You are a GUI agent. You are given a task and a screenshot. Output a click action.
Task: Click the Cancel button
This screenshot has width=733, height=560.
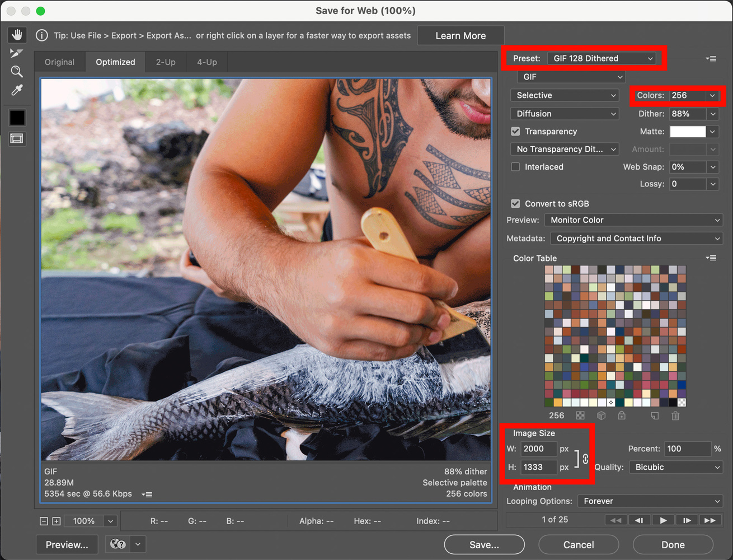tap(579, 544)
